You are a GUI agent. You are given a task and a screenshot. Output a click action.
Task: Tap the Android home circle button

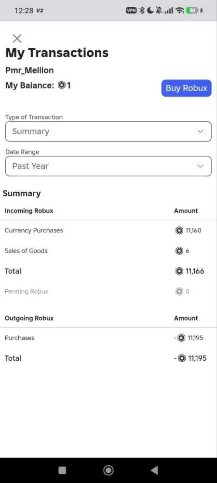[108, 470]
